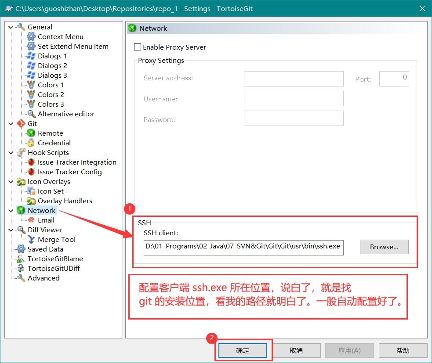Collapse the General tree node
This screenshot has width=432, height=363.
11,27
